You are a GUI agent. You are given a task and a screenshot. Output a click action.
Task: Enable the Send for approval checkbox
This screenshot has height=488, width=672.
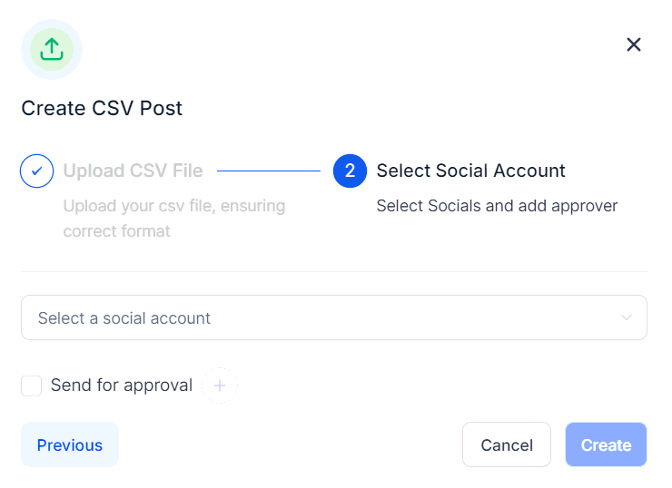32,386
